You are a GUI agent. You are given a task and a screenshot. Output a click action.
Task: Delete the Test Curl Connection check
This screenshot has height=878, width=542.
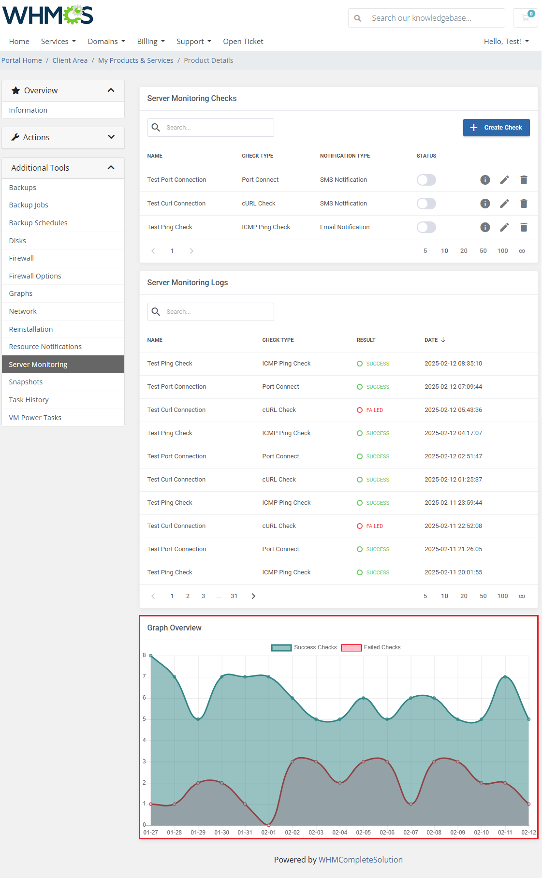[x=524, y=204]
